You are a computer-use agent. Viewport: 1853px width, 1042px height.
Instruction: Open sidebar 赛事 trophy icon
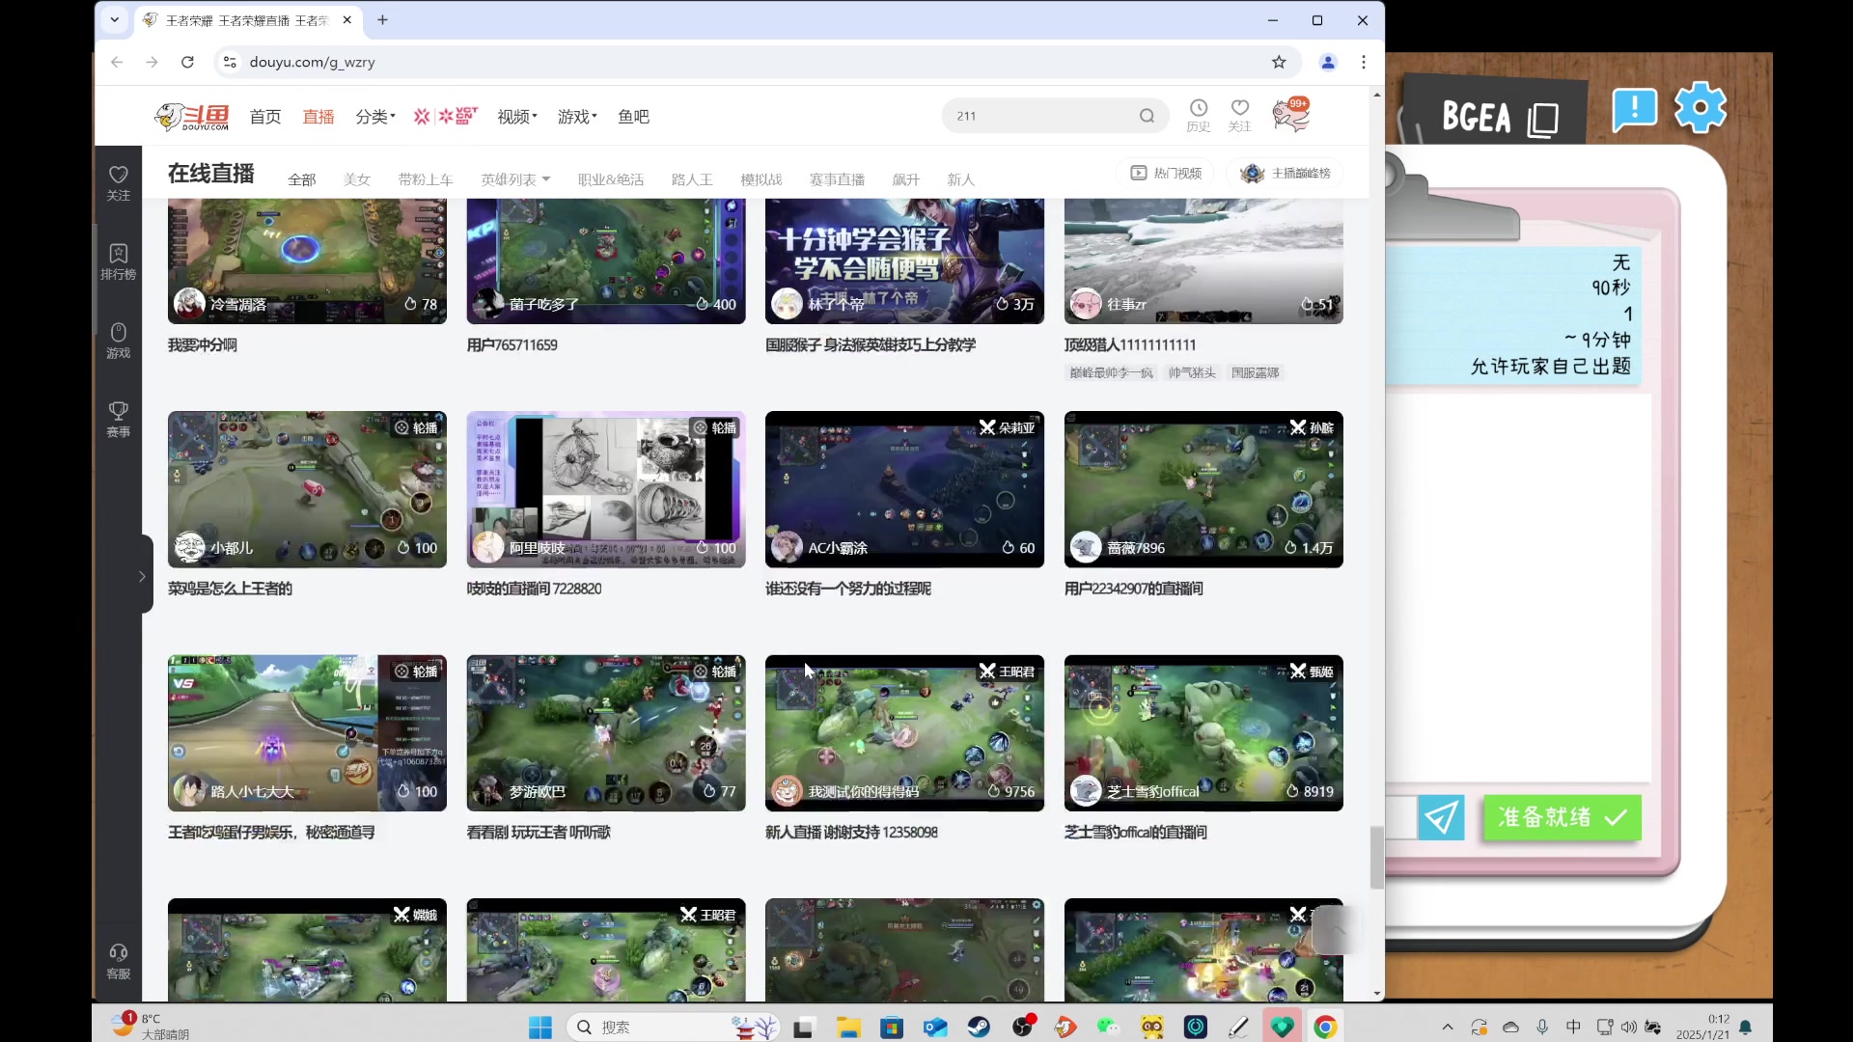click(x=118, y=420)
